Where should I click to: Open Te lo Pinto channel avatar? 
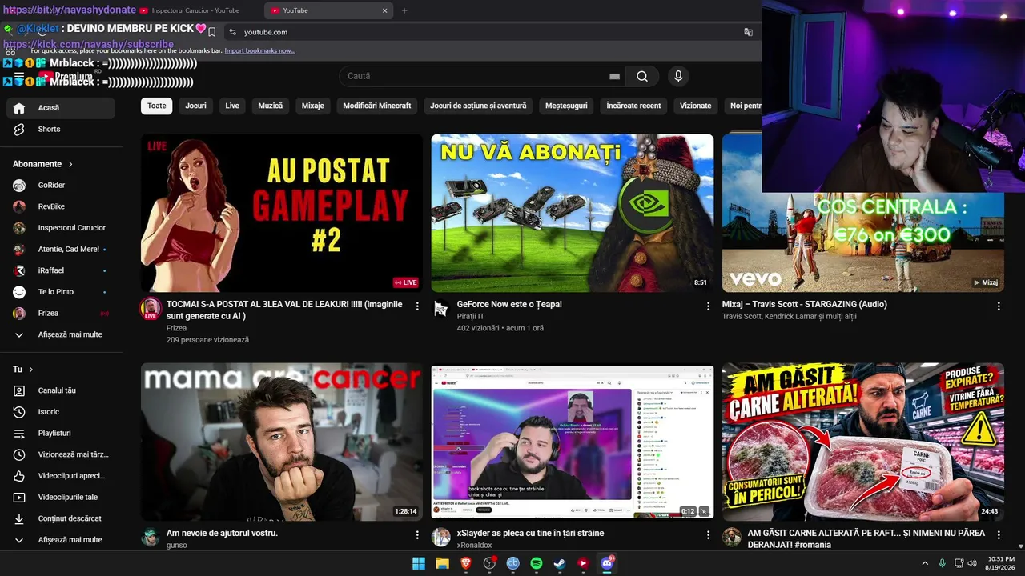(19, 292)
